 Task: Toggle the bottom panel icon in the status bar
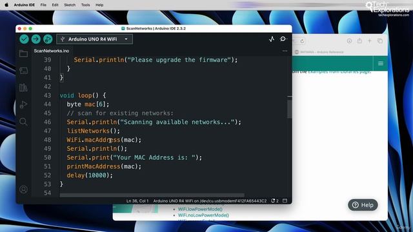tap(285, 200)
